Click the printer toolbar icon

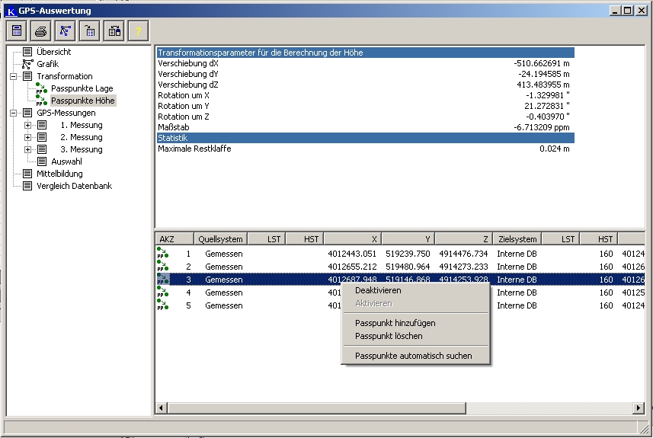click(x=41, y=30)
